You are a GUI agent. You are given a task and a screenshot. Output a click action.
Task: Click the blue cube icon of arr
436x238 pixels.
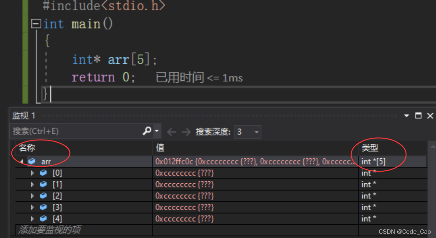(x=32, y=161)
